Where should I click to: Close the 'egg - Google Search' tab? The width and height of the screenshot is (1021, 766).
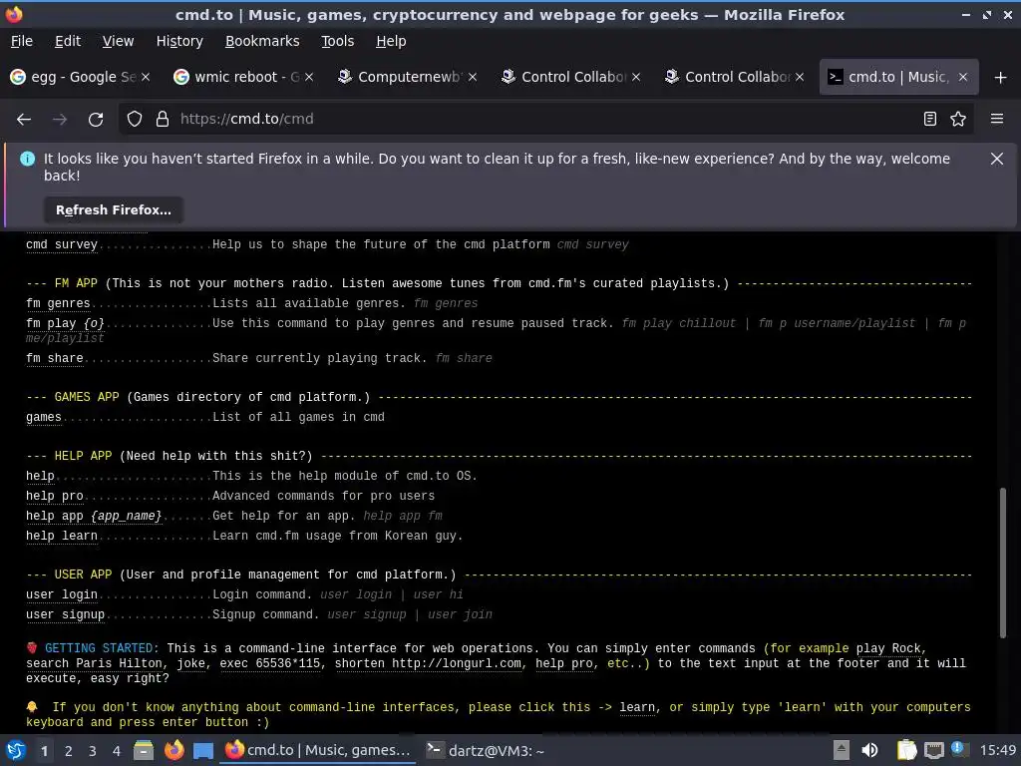pyautogui.click(x=146, y=77)
